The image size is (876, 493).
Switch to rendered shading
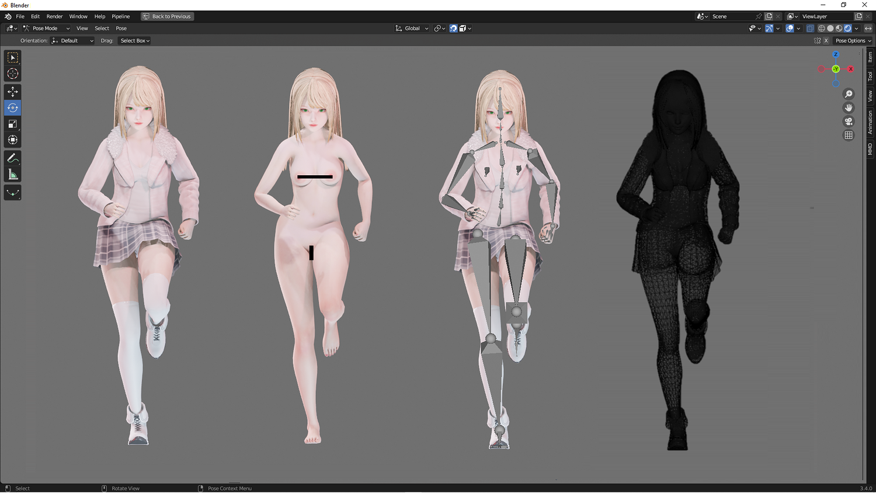pos(848,28)
